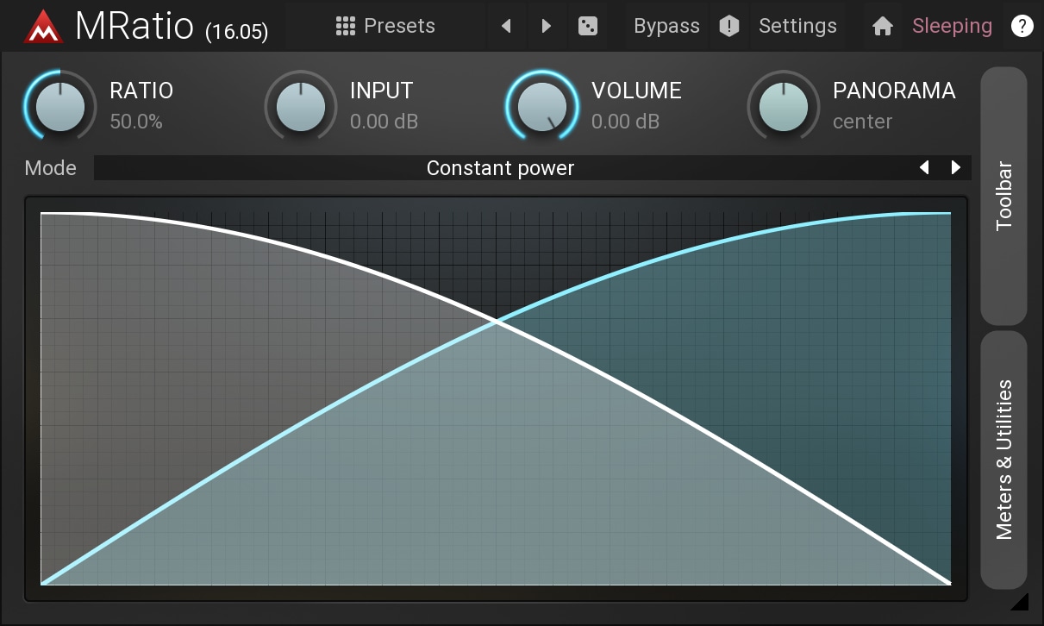Click the INPUT knob

(300, 106)
